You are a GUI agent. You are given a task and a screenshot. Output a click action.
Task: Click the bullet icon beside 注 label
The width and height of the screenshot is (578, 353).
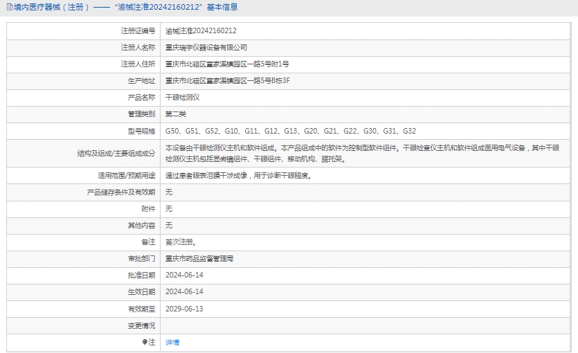[145, 342]
